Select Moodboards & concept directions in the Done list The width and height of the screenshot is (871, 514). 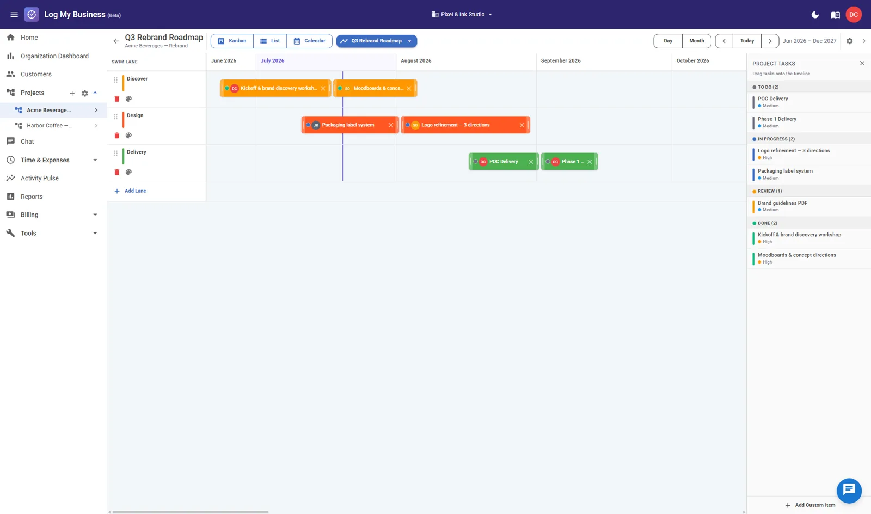tap(809, 258)
